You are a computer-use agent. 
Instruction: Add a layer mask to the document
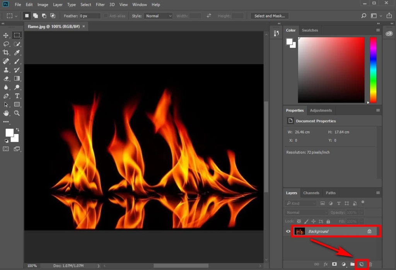point(335,264)
